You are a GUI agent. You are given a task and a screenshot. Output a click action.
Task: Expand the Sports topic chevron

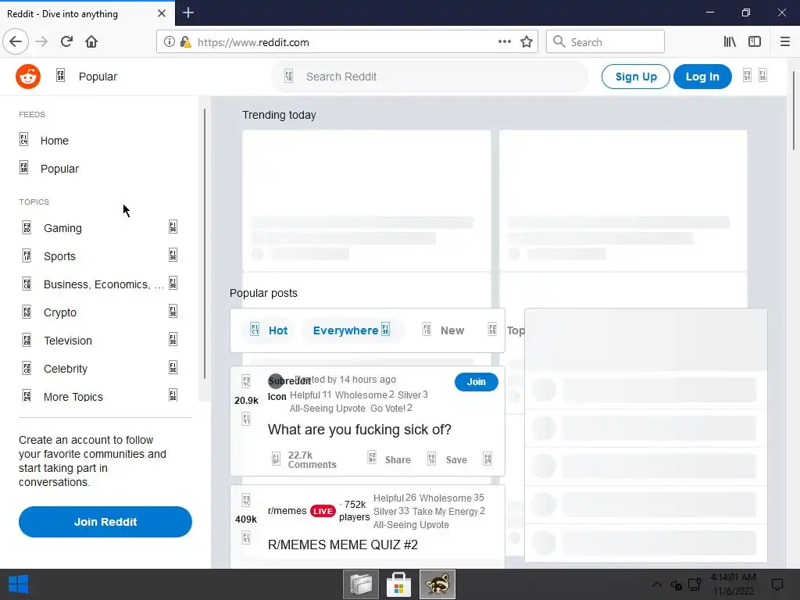coord(173,255)
